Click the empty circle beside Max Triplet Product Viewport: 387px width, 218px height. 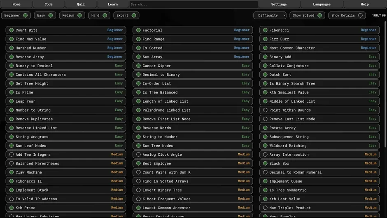[265, 208]
